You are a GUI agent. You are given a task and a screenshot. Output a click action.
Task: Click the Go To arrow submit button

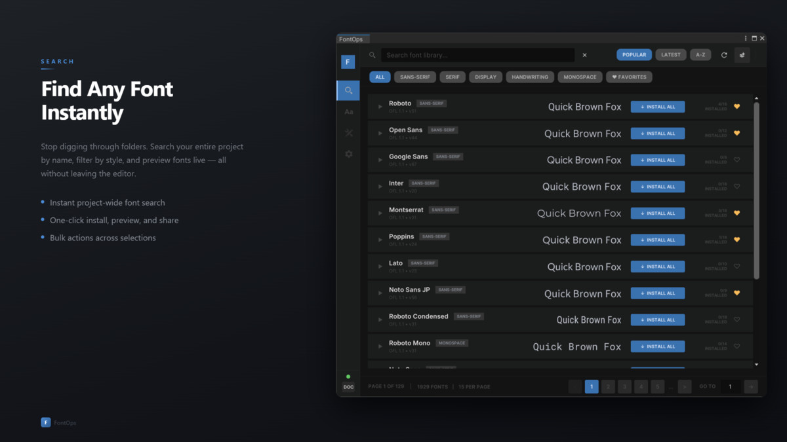tap(752, 387)
